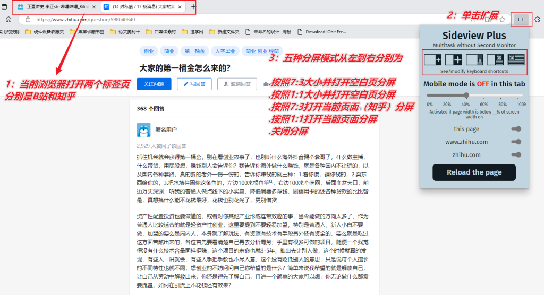Viewport: 544px width, 295px height.
Task: Click 关注问题 follow button
Action: coord(154,84)
